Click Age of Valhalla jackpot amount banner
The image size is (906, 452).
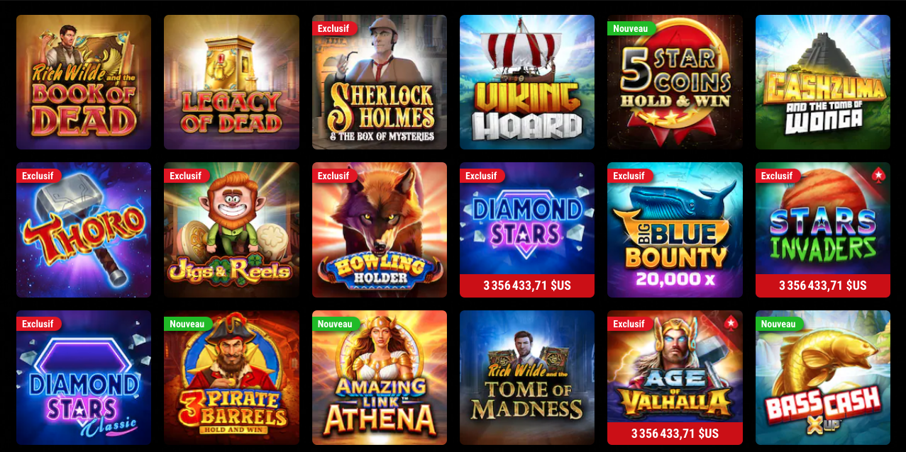click(675, 434)
